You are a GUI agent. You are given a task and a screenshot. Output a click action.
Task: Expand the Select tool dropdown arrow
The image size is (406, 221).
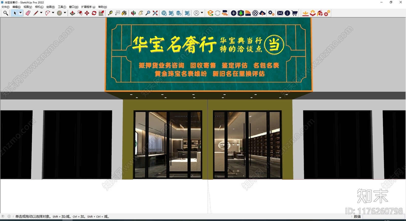(21, 13)
